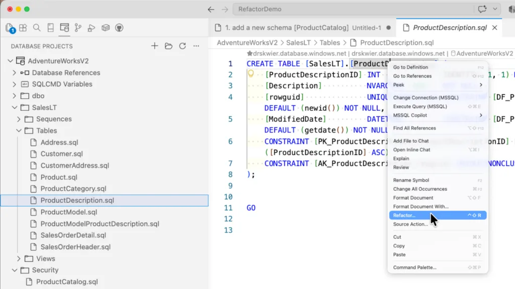Choose Change Connection (MSSQL)

[x=438, y=98]
